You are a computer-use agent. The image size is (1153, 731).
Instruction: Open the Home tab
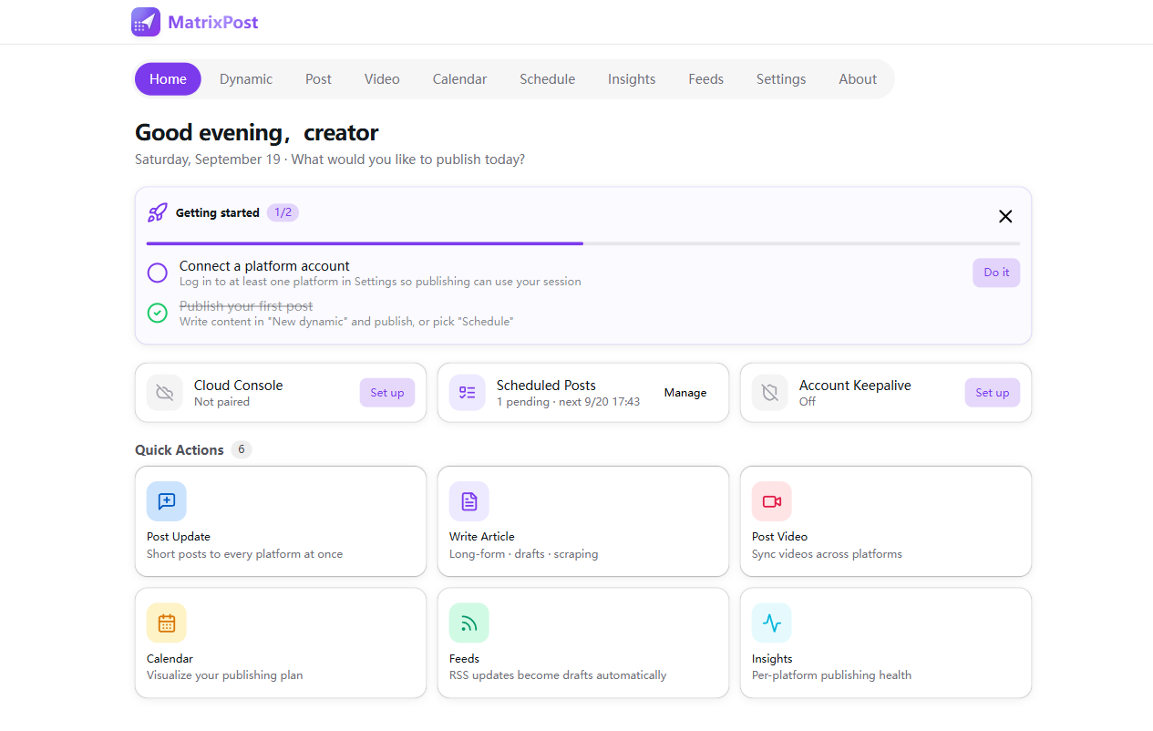[168, 79]
